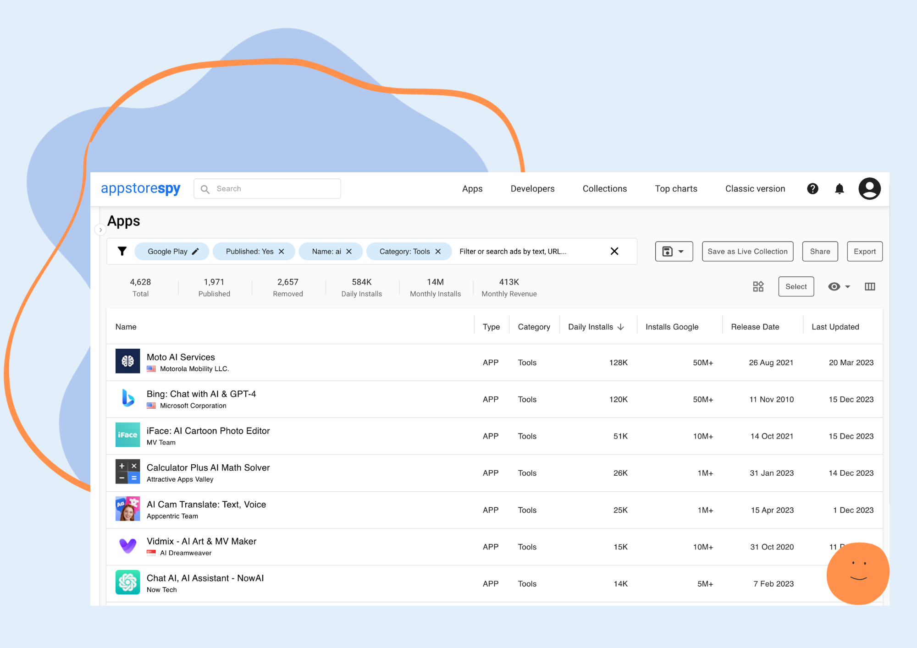Open the columns layout icon
The width and height of the screenshot is (917, 648).
tap(870, 286)
